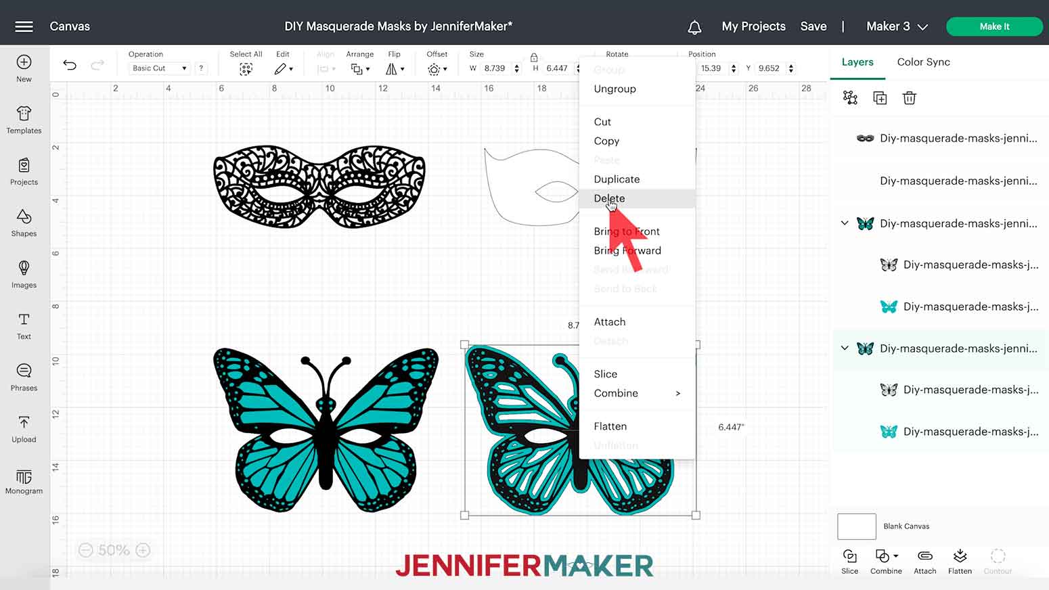Click the Select All icon
Image resolution: width=1049 pixels, height=590 pixels.
click(x=246, y=68)
